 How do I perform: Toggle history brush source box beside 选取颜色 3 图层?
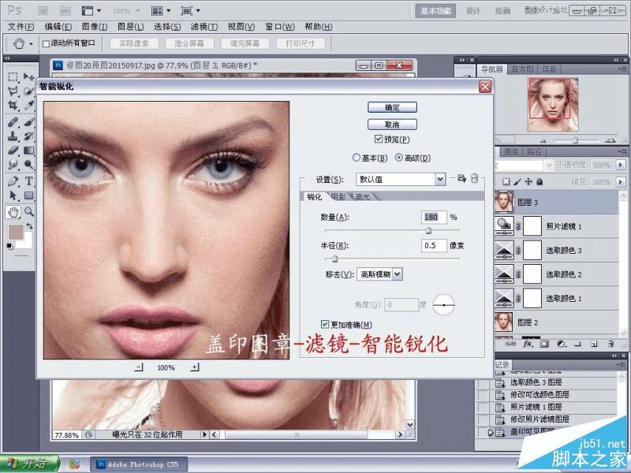point(483,382)
